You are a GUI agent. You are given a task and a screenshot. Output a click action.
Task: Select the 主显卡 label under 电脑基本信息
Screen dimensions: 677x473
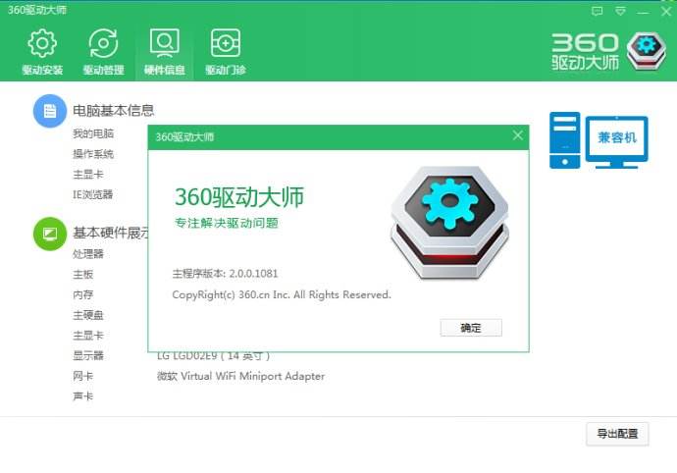pyautogui.click(x=88, y=174)
